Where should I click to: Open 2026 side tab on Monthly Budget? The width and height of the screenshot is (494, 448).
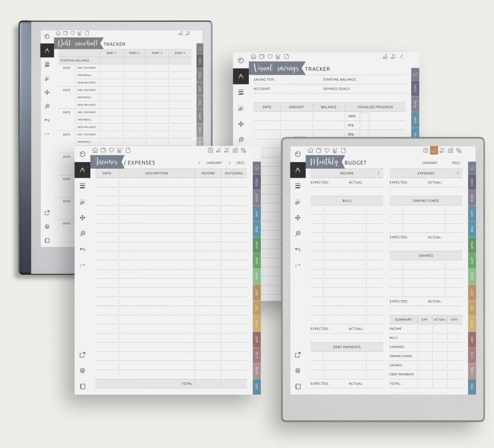pos(472,198)
